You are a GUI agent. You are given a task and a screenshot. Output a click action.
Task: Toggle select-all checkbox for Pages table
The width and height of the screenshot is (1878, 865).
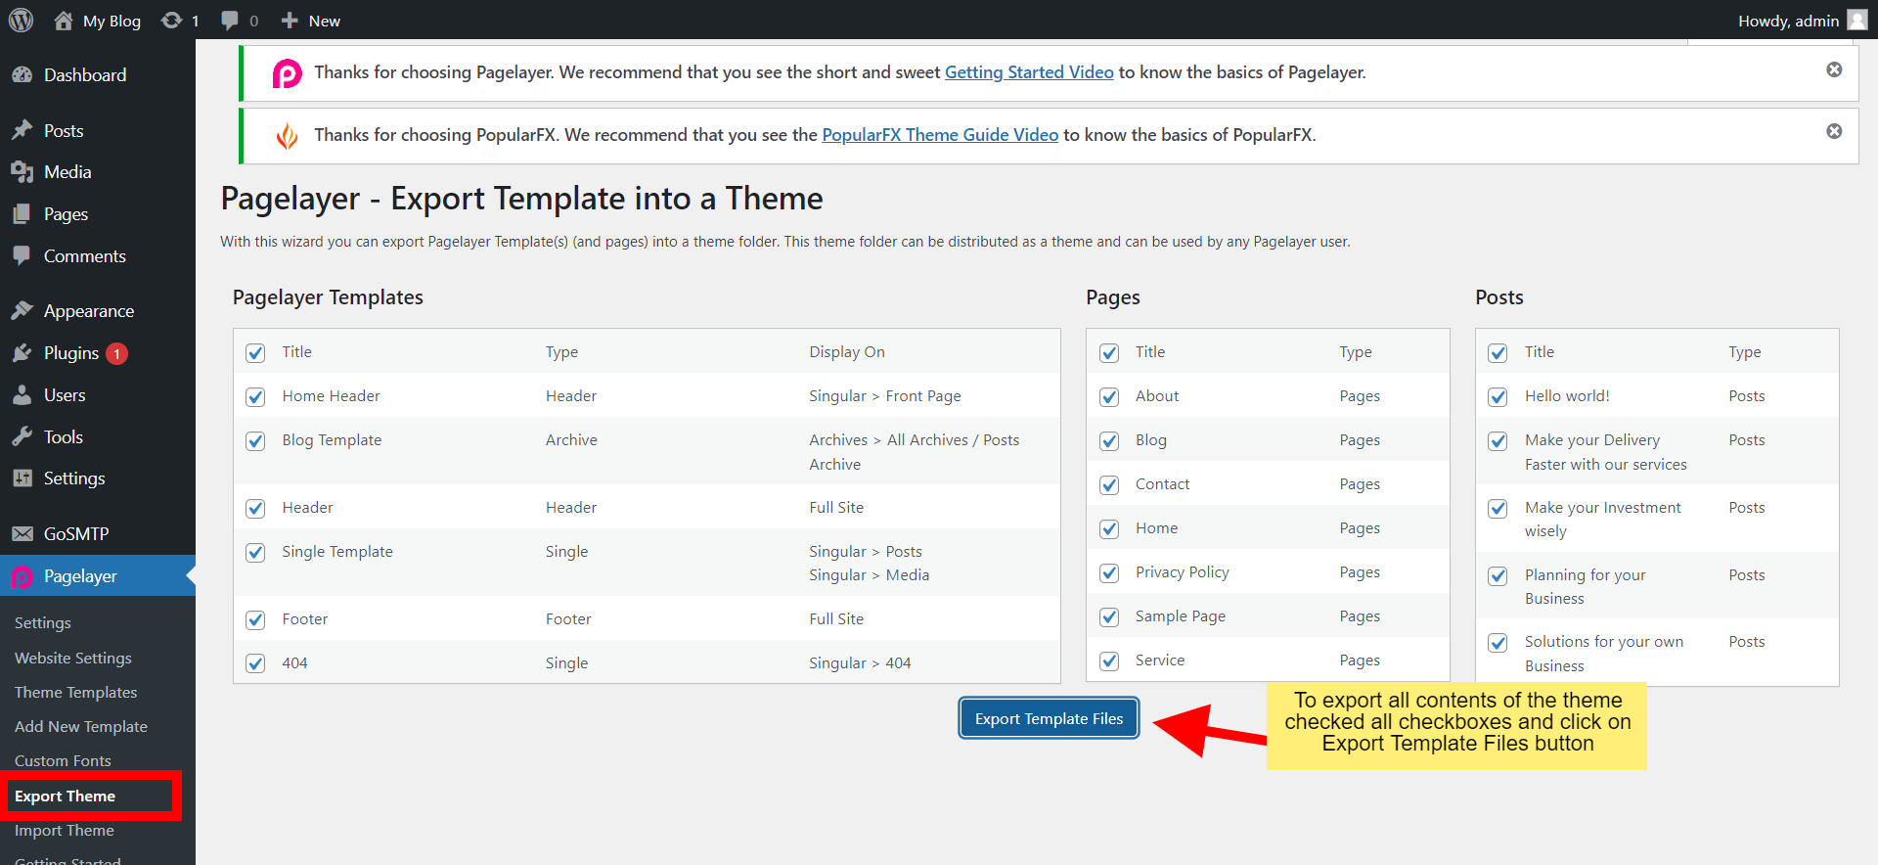pos(1109,353)
